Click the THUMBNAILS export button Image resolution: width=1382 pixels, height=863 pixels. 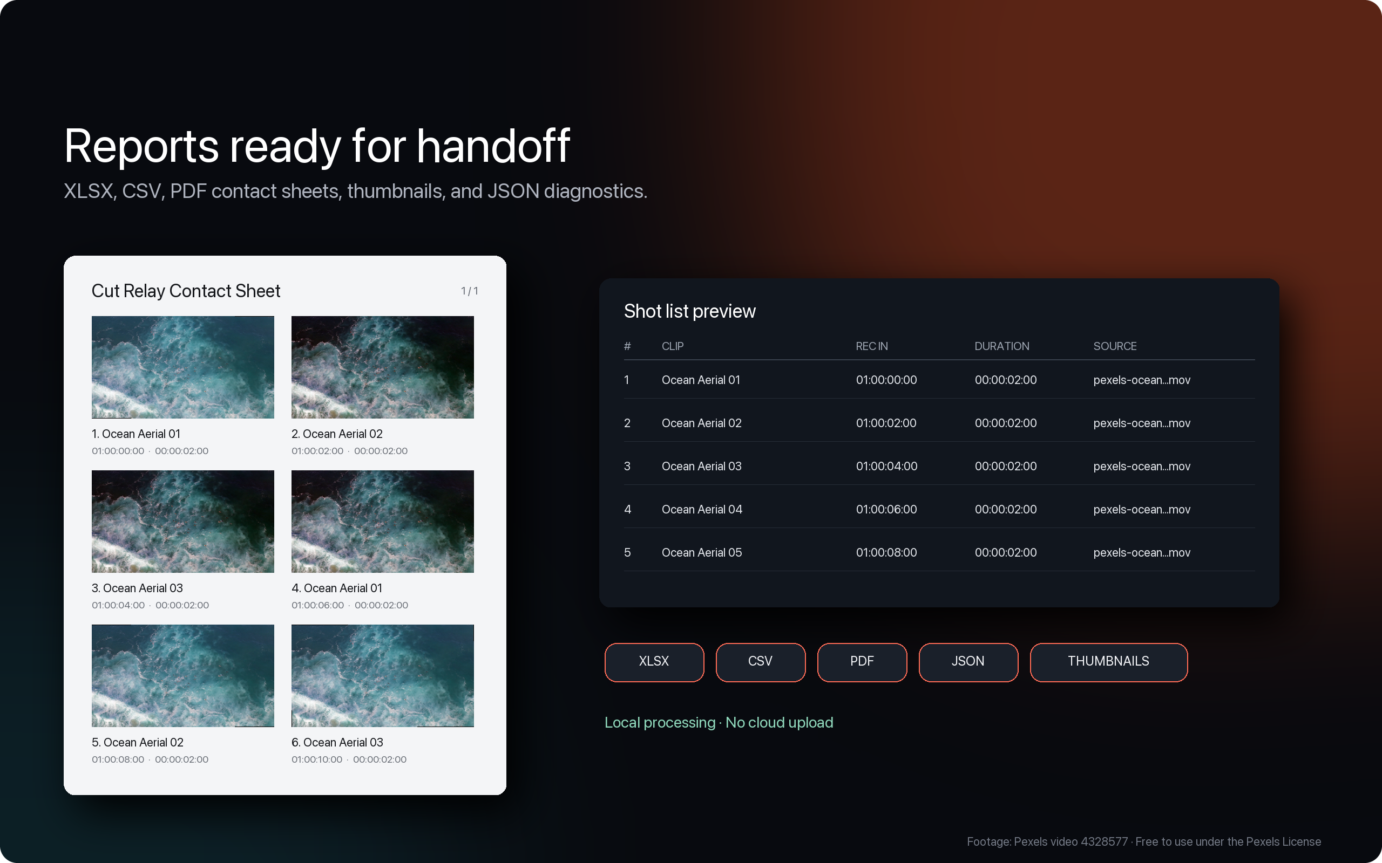pyautogui.click(x=1108, y=661)
